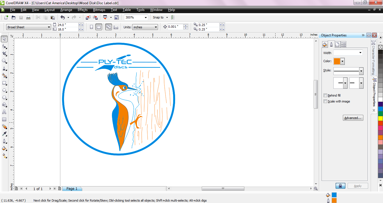Viewport: 383px width, 203px height.
Task: Open the zoom level 300% dropdown
Action: tap(146, 17)
